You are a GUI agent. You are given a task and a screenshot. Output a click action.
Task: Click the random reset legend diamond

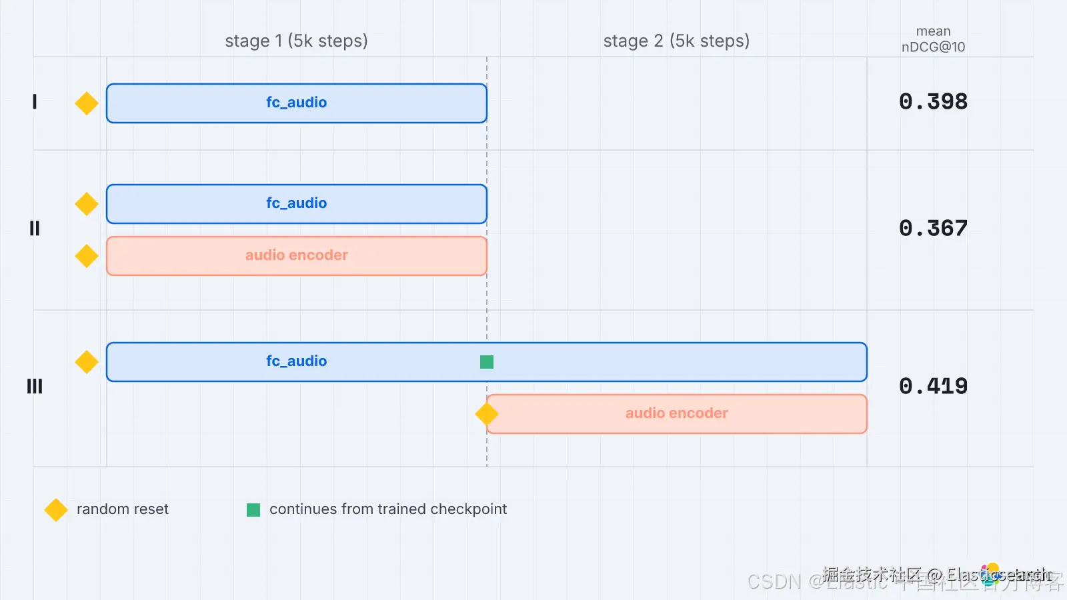[x=56, y=510]
